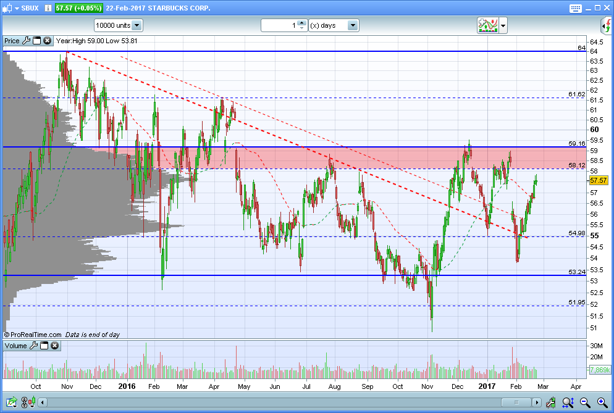Open the 10000 units quantity dropdown
The height and width of the screenshot is (413, 614).
pyautogui.click(x=118, y=25)
